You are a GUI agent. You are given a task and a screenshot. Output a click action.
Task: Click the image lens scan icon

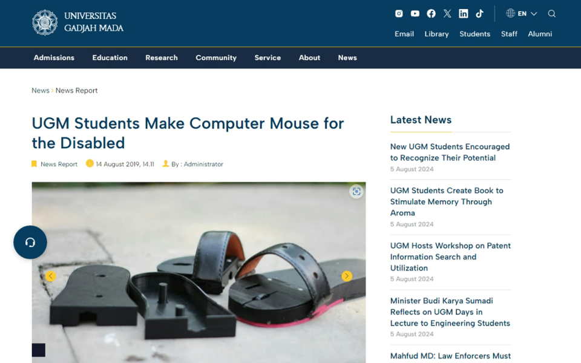click(356, 191)
